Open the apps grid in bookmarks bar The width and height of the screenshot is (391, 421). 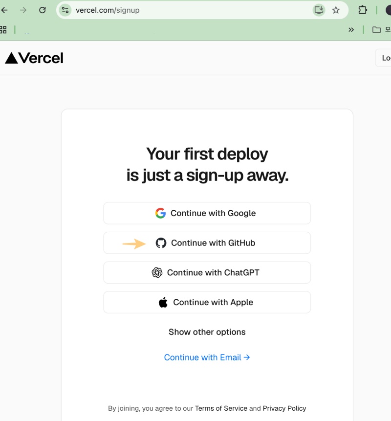tap(3, 29)
